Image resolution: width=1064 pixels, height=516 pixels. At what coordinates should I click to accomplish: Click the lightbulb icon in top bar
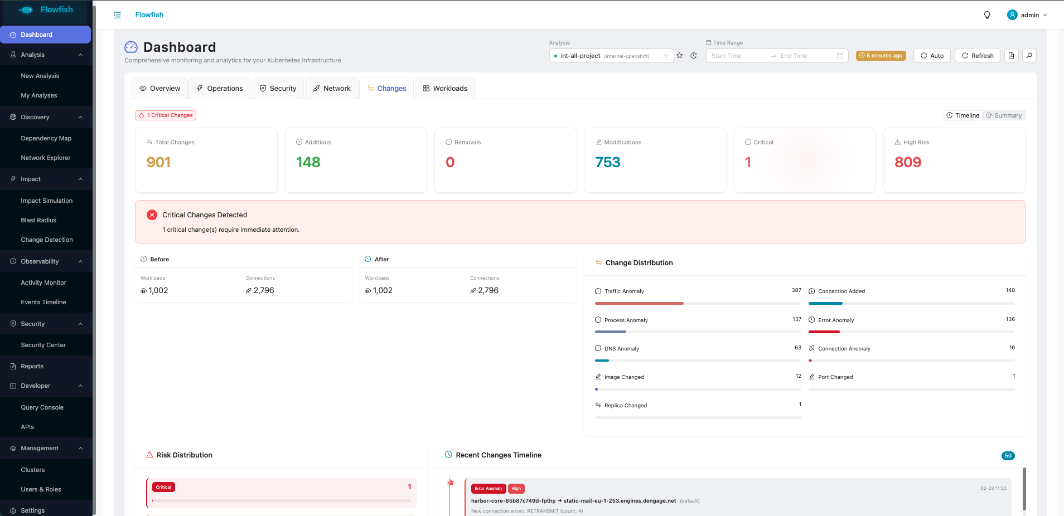pos(986,15)
